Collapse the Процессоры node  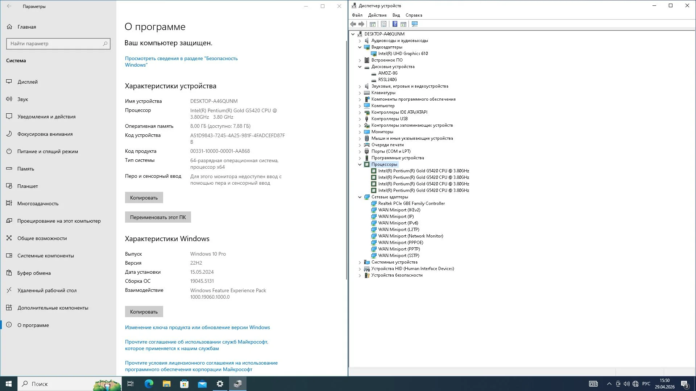click(360, 164)
